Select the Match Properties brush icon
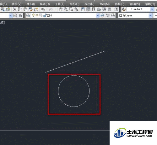This screenshot has width=157, height=145. pyautogui.click(x=30, y=9)
